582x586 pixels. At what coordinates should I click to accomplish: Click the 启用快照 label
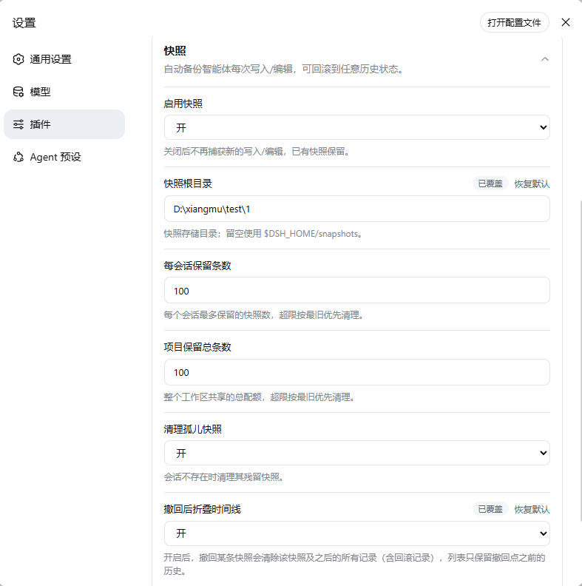[183, 104]
